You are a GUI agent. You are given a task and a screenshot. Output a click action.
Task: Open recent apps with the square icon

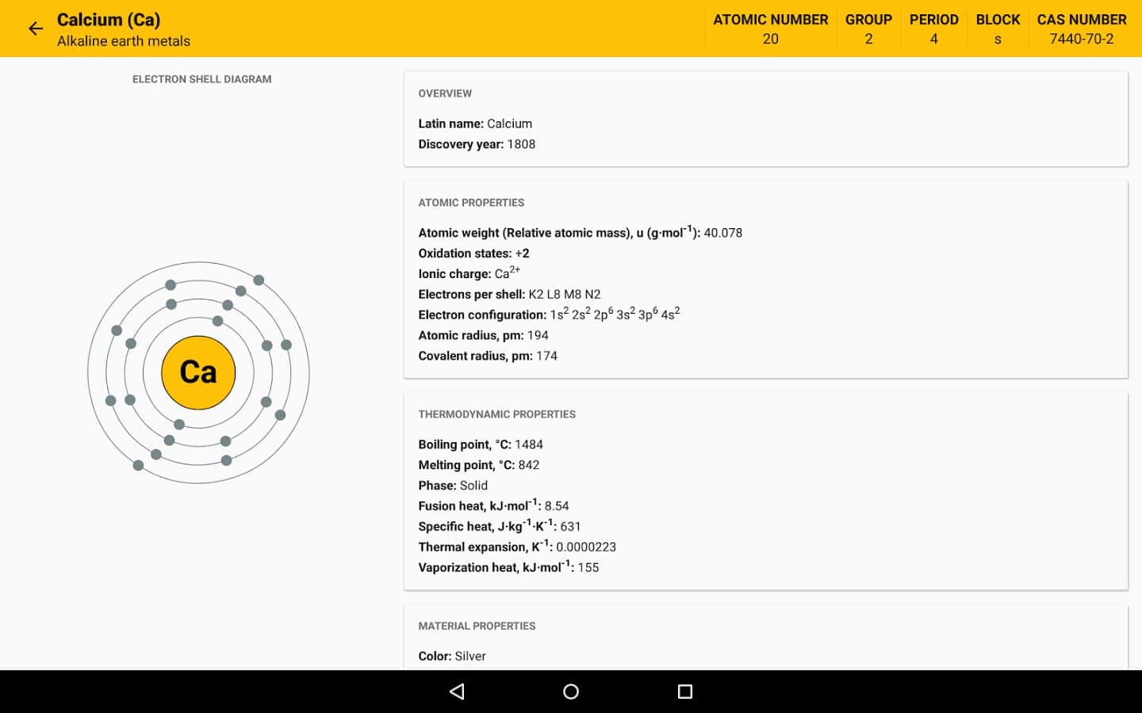[x=685, y=692]
